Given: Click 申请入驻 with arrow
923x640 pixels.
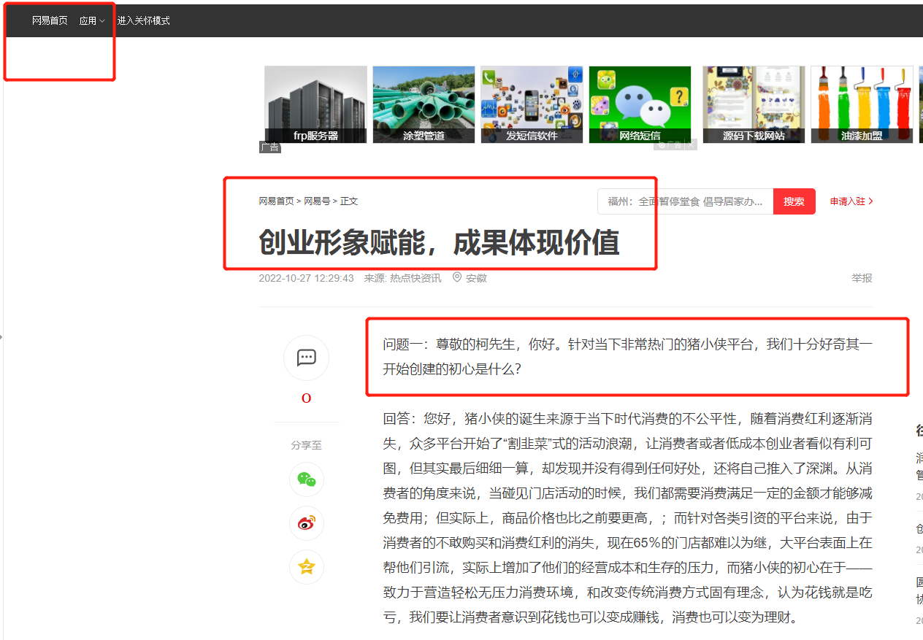Looking at the screenshot, I should coord(851,201).
